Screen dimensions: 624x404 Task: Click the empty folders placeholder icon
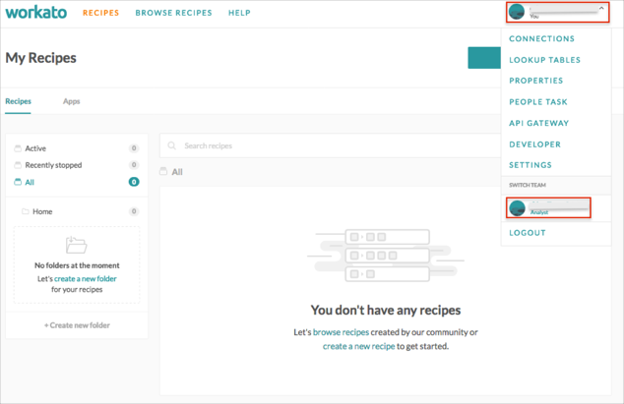tap(76, 246)
